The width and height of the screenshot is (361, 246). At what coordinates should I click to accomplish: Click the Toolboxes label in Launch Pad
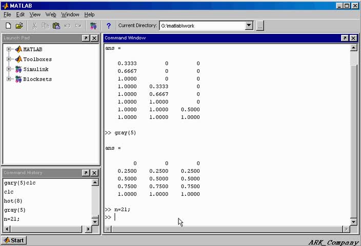(x=37, y=59)
